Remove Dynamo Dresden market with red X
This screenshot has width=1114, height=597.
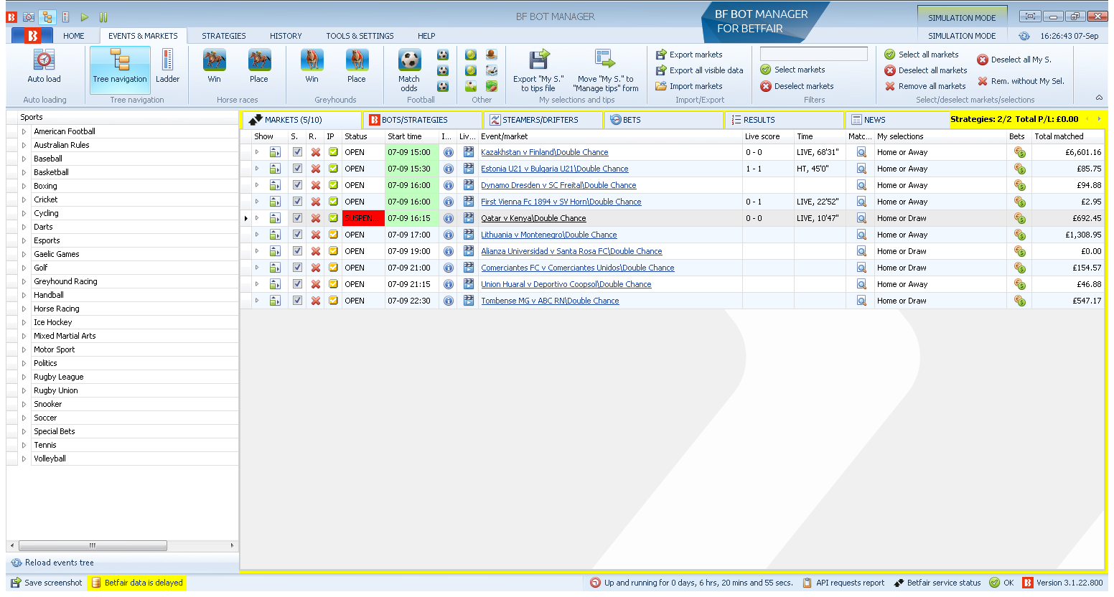(315, 185)
